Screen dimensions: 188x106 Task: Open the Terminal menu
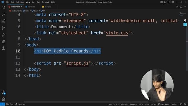[x=46, y=2]
